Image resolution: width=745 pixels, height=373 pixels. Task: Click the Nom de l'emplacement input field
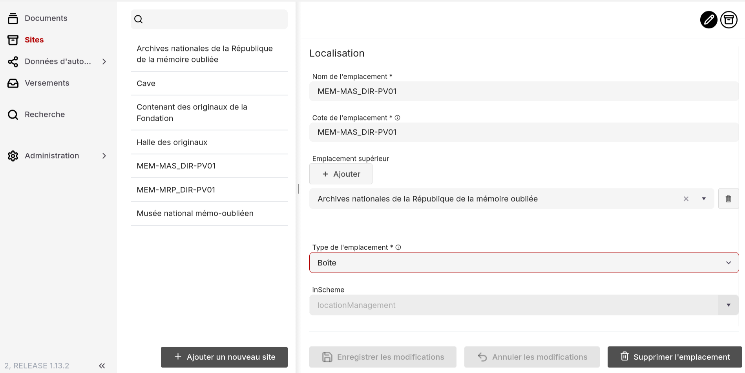(524, 91)
